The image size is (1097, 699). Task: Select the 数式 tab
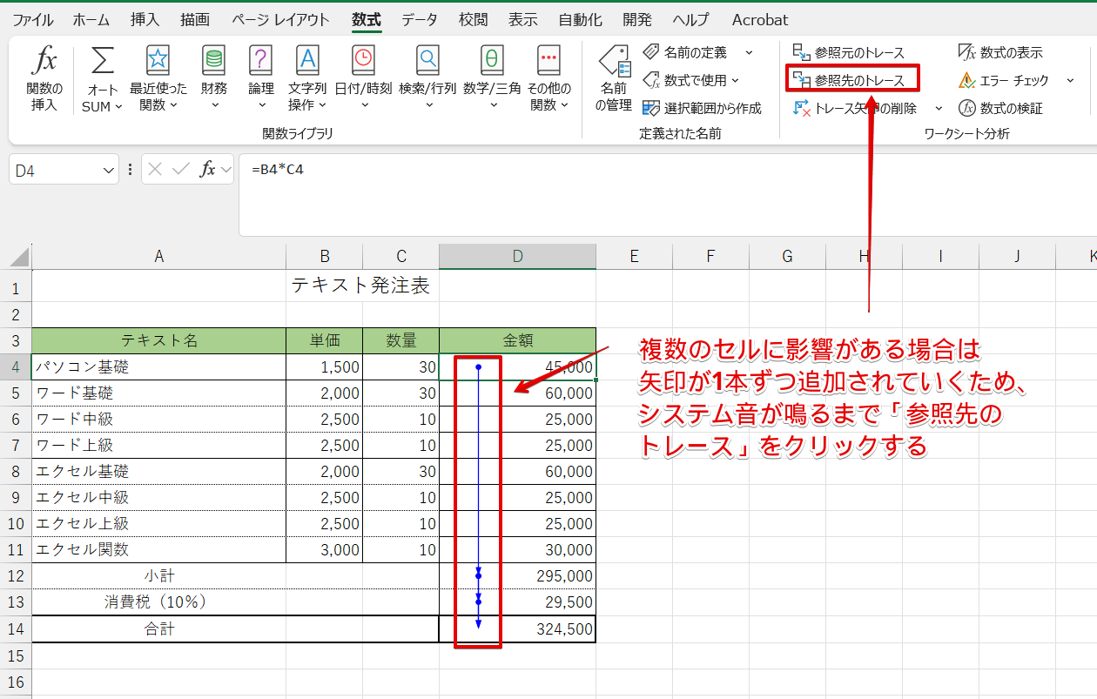(x=367, y=19)
